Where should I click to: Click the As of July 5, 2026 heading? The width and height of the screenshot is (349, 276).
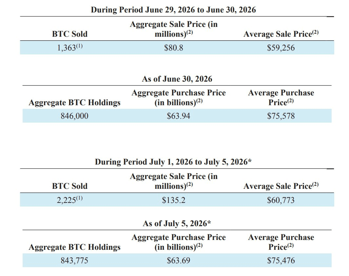(177, 223)
